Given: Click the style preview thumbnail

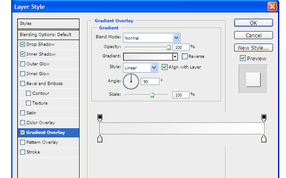Looking at the screenshot, I should (x=253, y=79).
